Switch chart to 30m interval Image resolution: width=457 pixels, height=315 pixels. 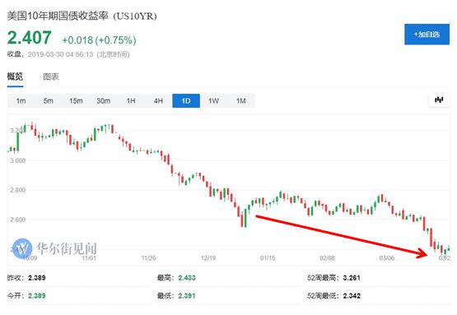(x=103, y=100)
